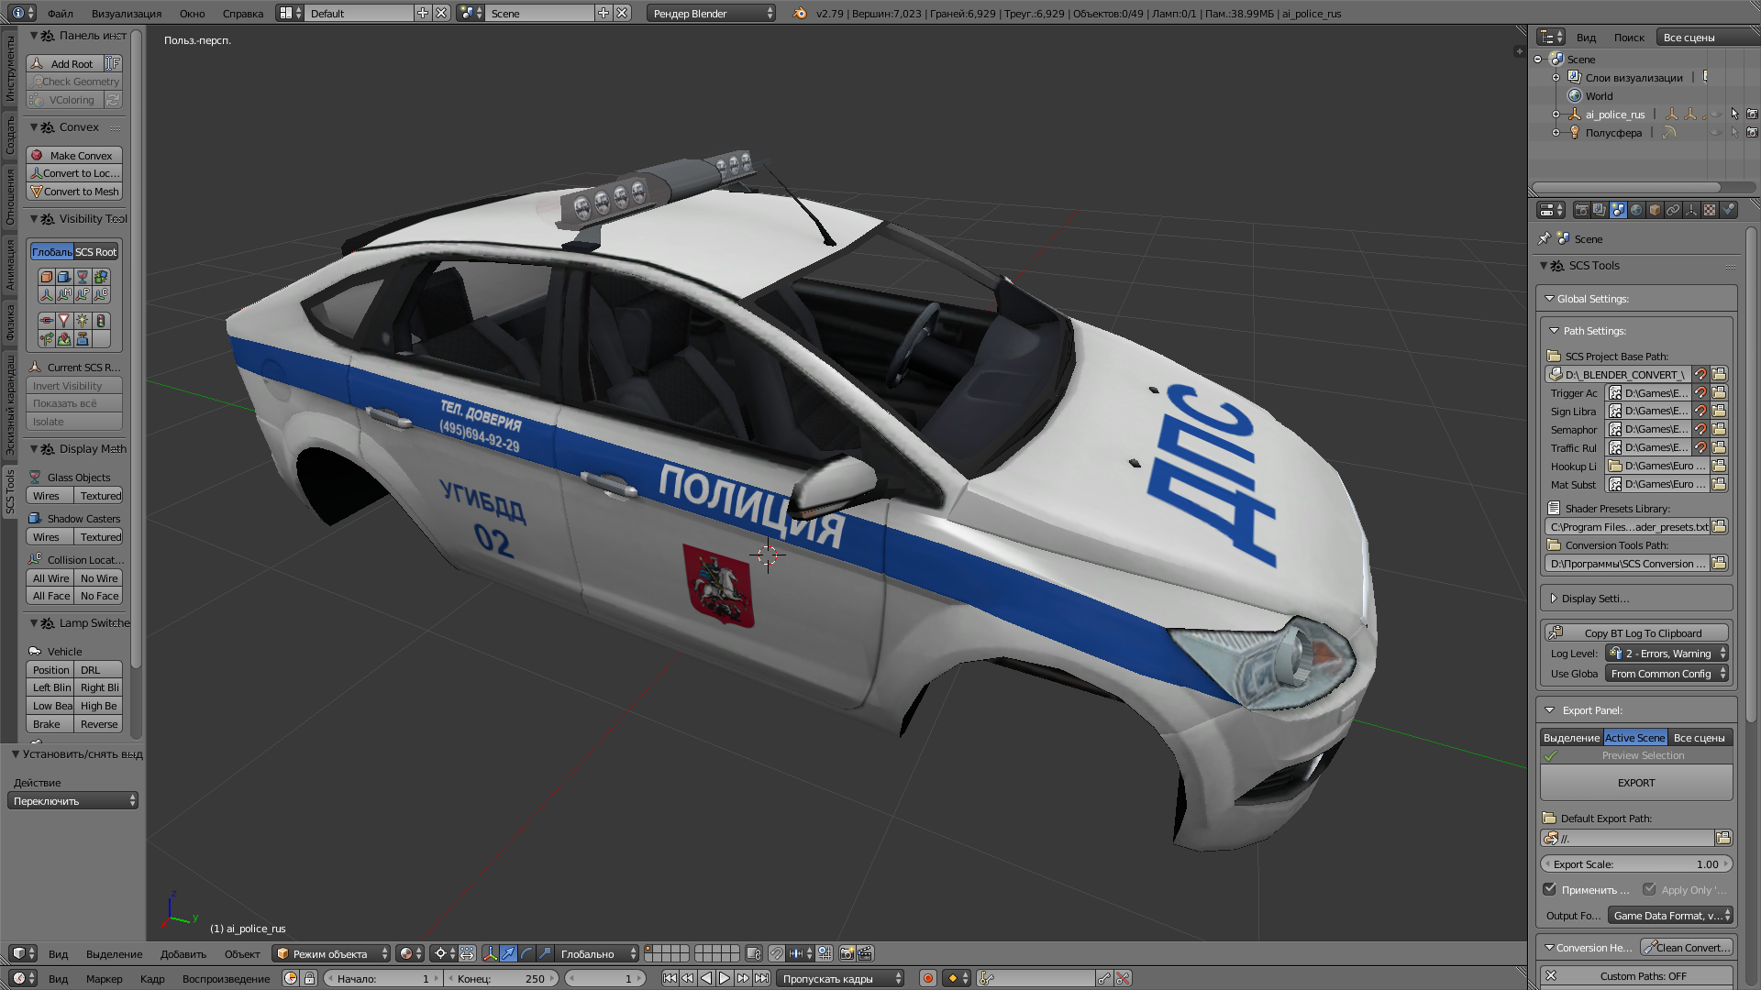Click the Начало start frame field

click(x=382, y=978)
